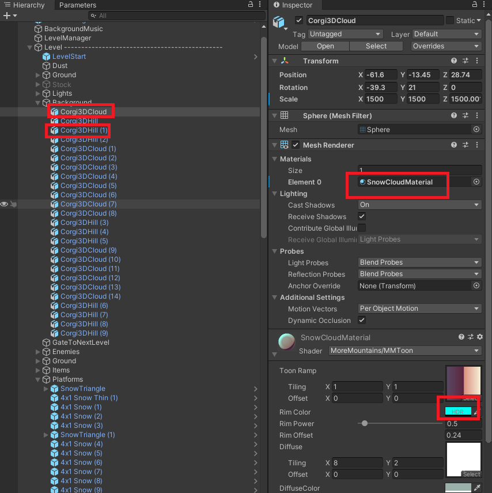The image size is (492, 493).
Task: Open the Mesh field object picker
Action: (476, 129)
